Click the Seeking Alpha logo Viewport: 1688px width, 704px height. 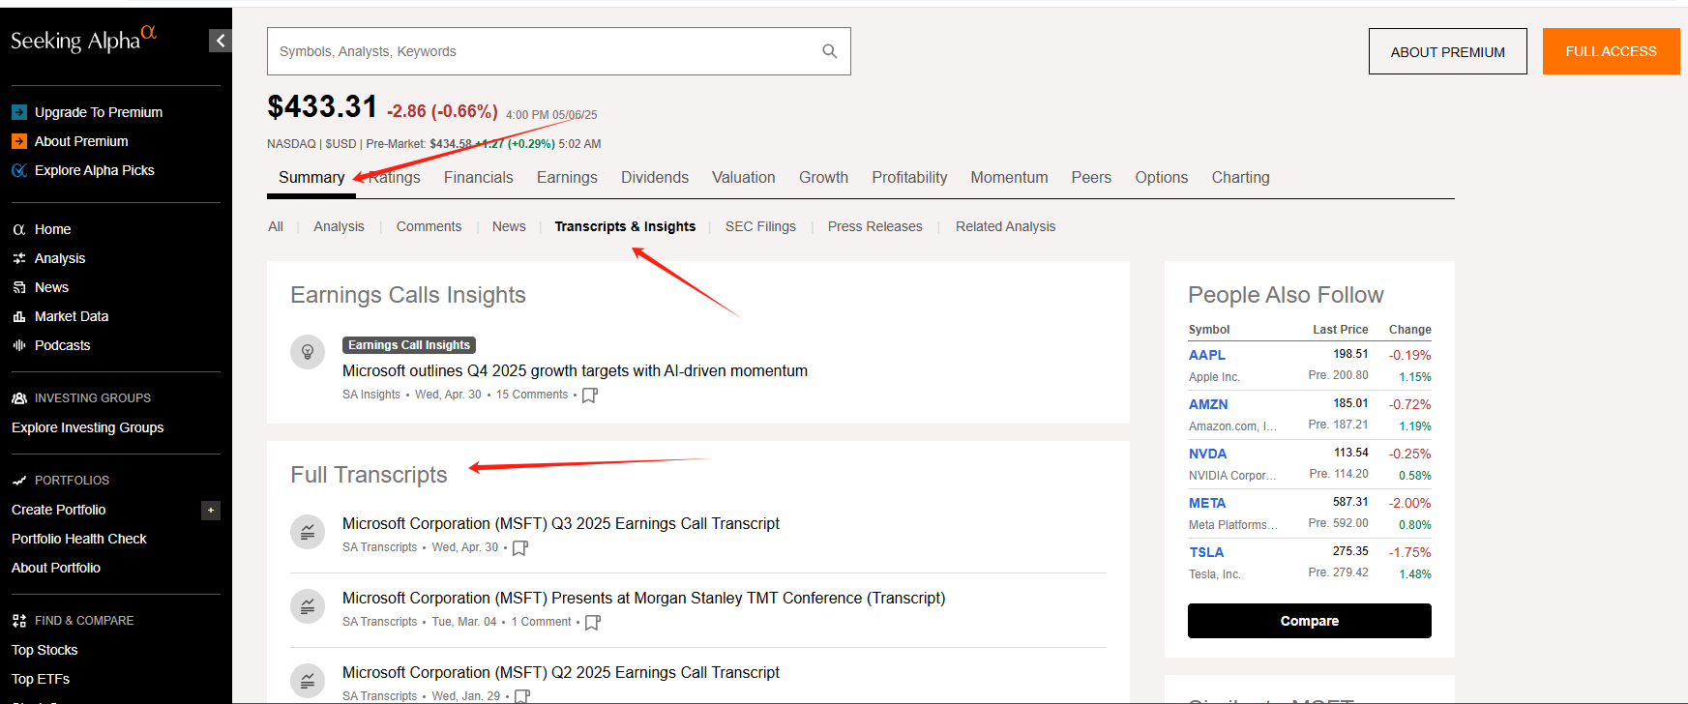83,39
